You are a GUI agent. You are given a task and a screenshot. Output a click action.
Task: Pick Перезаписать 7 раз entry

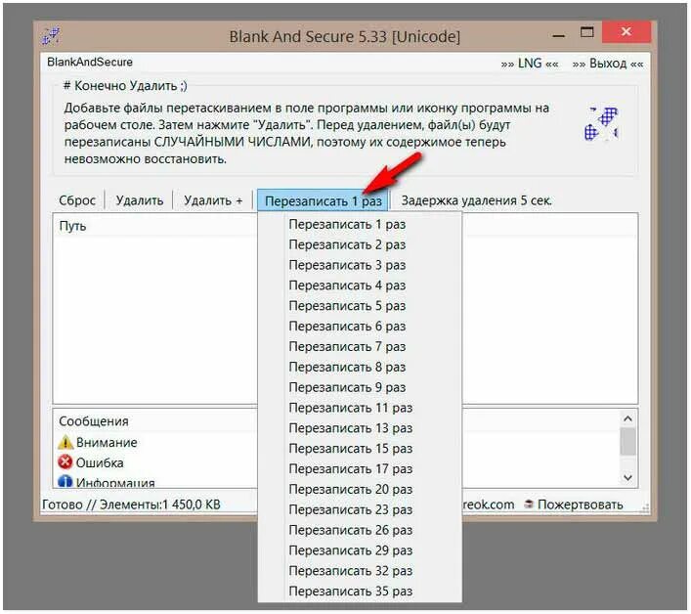tap(360, 346)
